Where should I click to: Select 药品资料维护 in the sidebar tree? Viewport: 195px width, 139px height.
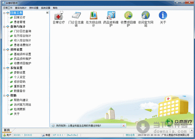coord(22,59)
